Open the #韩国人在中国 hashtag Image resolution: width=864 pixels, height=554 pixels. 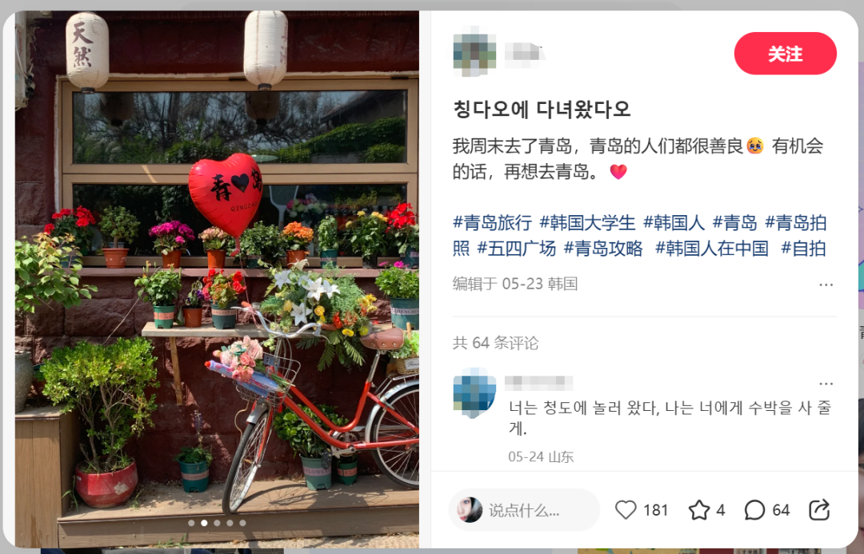click(x=711, y=249)
